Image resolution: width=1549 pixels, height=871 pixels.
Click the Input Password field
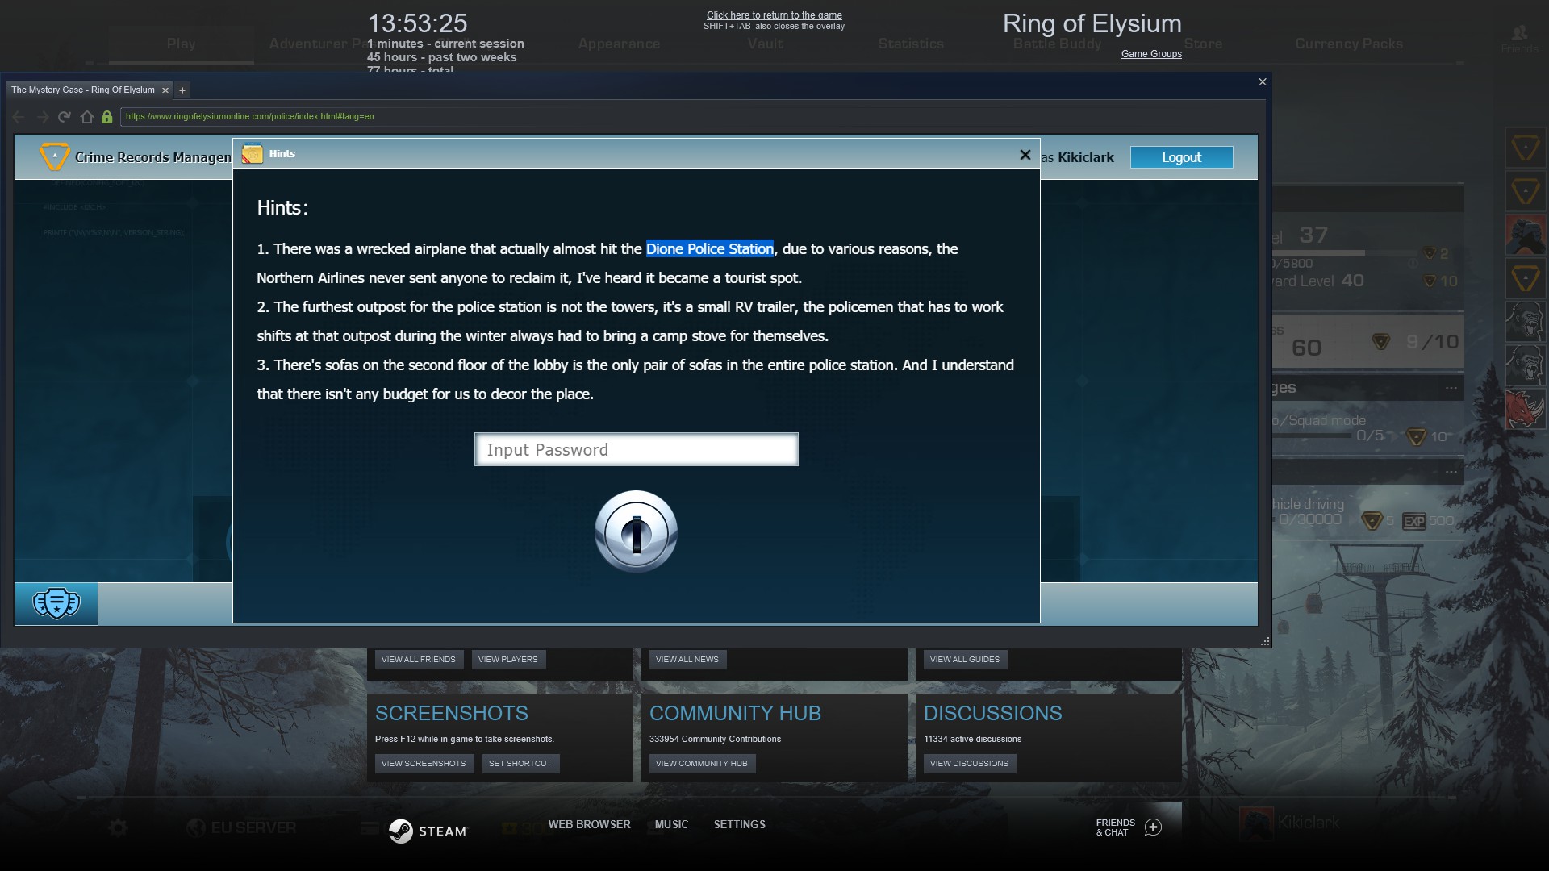(636, 450)
